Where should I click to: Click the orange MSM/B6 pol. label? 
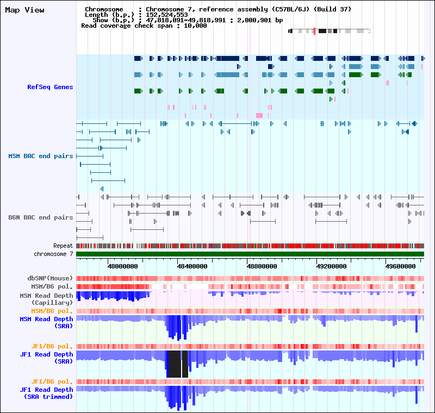(52, 311)
